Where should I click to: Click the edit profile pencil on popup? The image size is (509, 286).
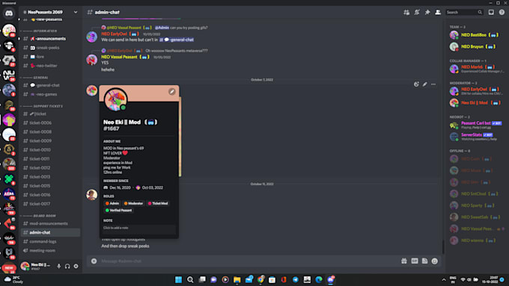tap(172, 92)
